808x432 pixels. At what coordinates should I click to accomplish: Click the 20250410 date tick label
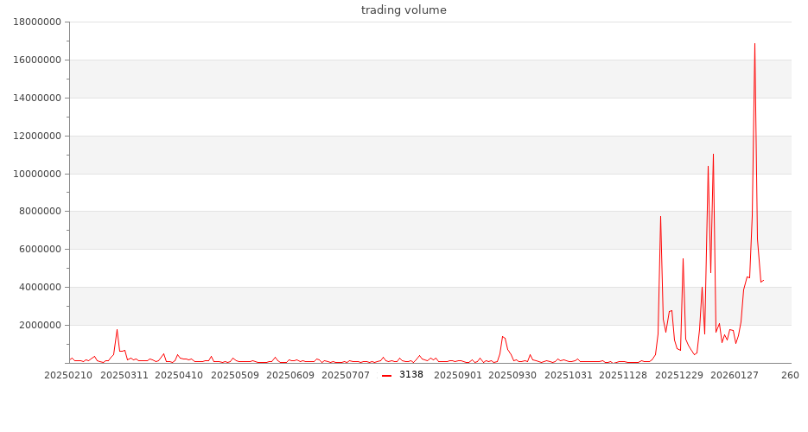pyautogui.click(x=180, y=376)
